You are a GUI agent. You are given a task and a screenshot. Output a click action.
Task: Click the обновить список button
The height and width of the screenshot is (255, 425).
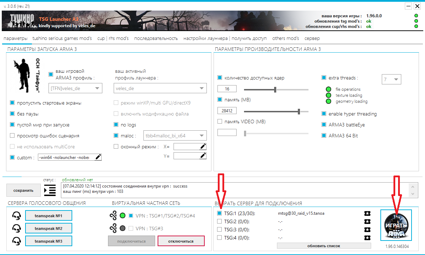(324, 245)
